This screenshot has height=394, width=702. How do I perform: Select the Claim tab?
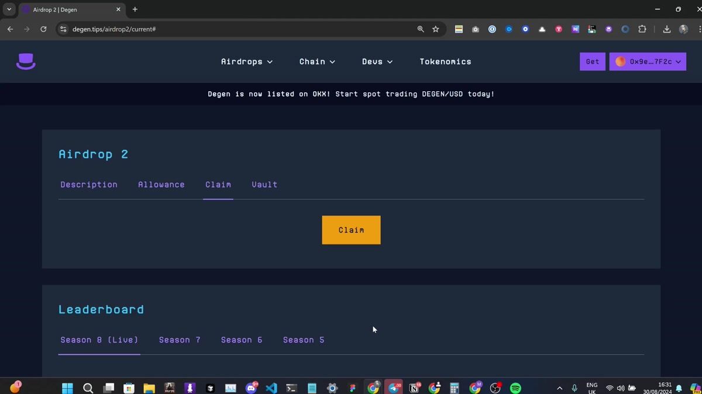[x=218, y=185]
